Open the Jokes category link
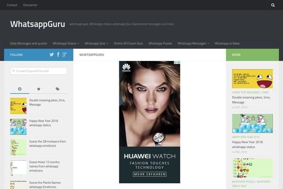The image size is (283, 189). [265, 93]
